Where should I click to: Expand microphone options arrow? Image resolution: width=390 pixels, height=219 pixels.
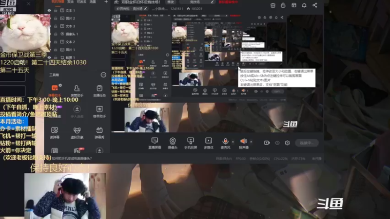tap(233, 142)
